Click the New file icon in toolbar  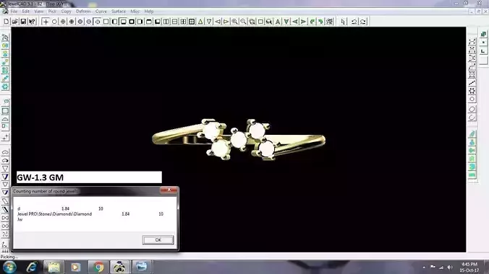[x=7, y=22]
